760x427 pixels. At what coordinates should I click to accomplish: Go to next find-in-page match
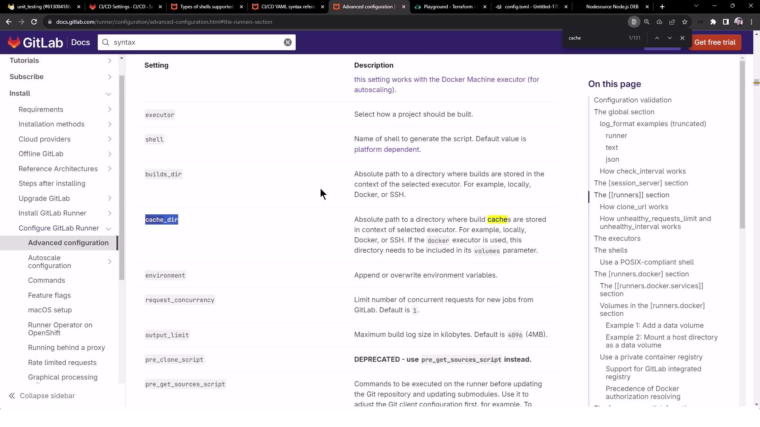670,38
